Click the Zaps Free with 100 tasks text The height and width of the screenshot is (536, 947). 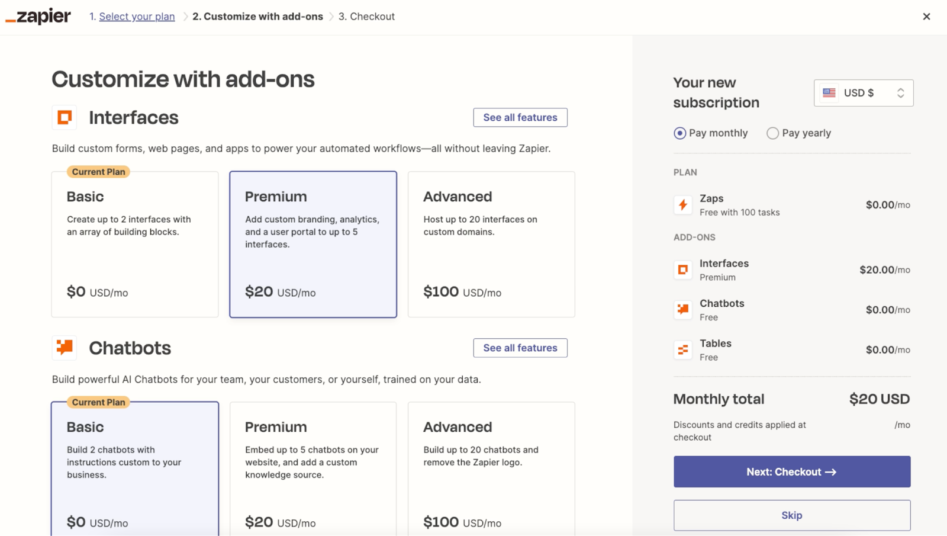coord(739,213)
